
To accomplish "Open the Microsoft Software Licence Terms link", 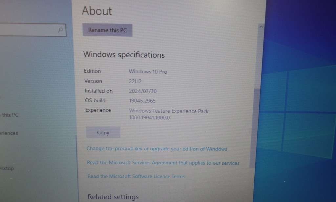I will (136, 176).
